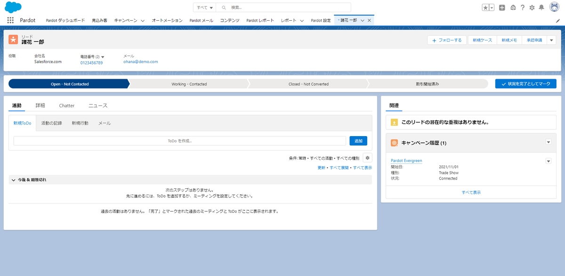
Task: Switch to the ニュース tab
Action: pyautogui.click(x=98, y=106)
